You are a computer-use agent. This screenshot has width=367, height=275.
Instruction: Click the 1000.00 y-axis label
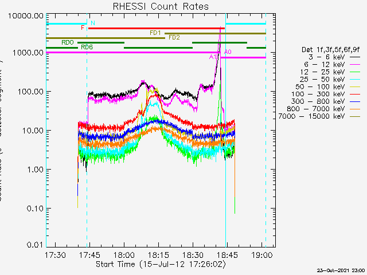pos(28,53)
